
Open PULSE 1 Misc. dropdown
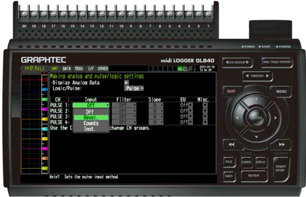click(x=205, y=105)
